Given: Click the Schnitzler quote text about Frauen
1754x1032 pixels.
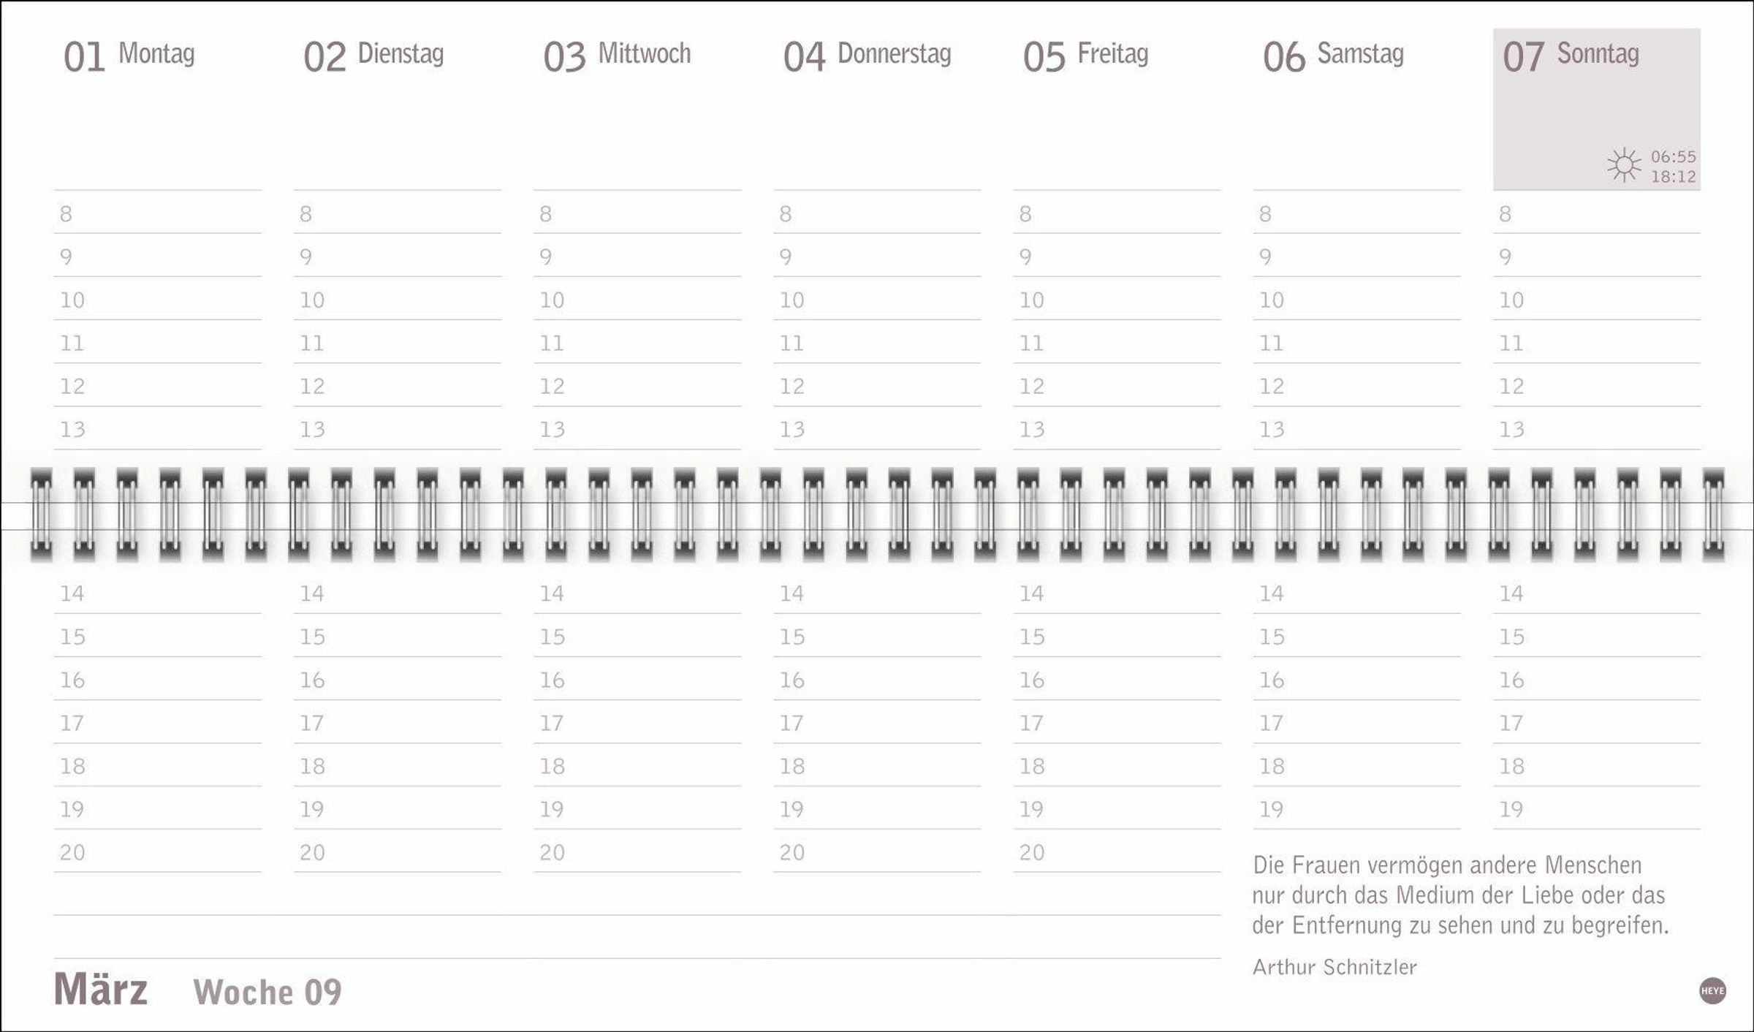Looking at the screenshot, I should (x=1460, y=895).
